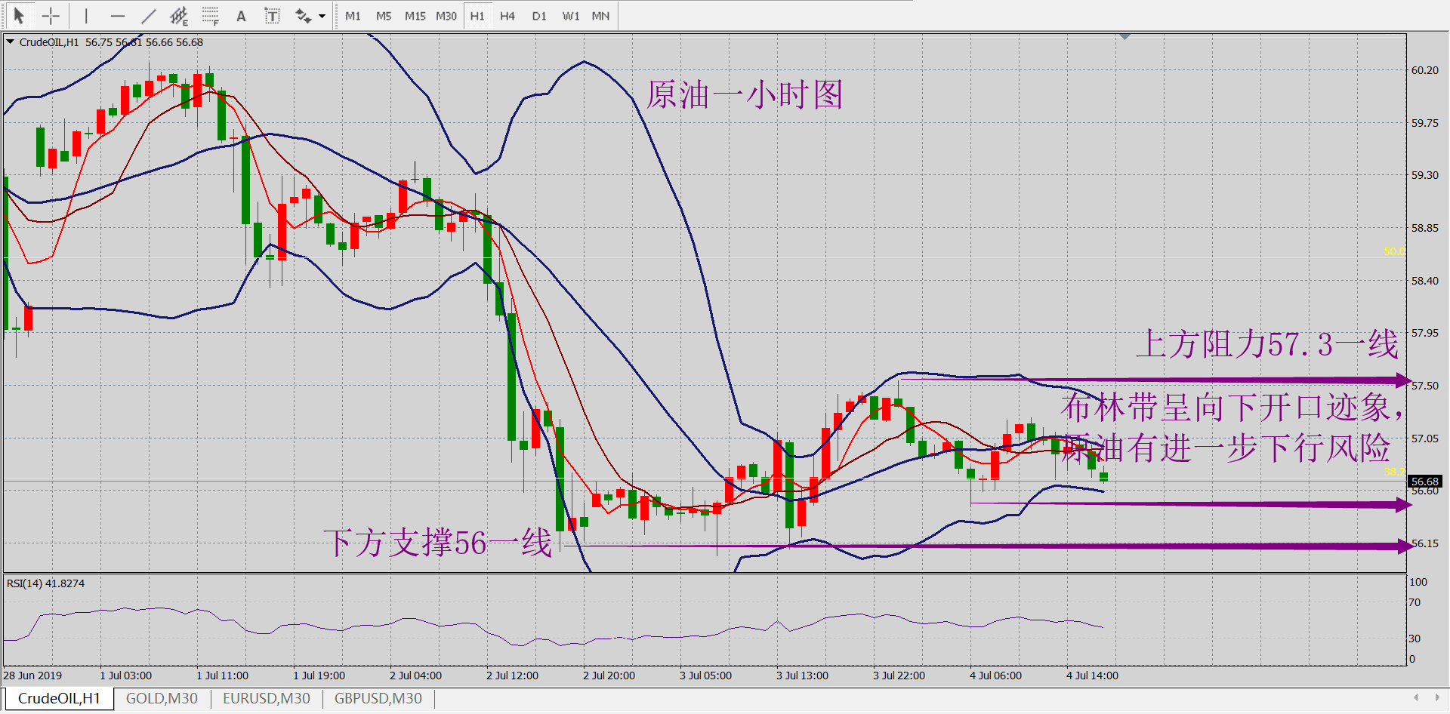1450x714 pixels.
Task: Switch timeframe to M15
Action: pyautogui.click(x=415, y=16)
